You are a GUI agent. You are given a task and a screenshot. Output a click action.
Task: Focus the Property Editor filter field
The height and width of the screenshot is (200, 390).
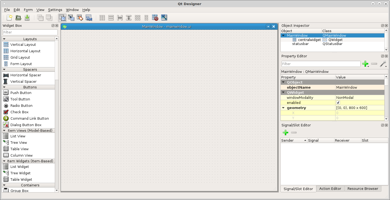pos(321,64)
